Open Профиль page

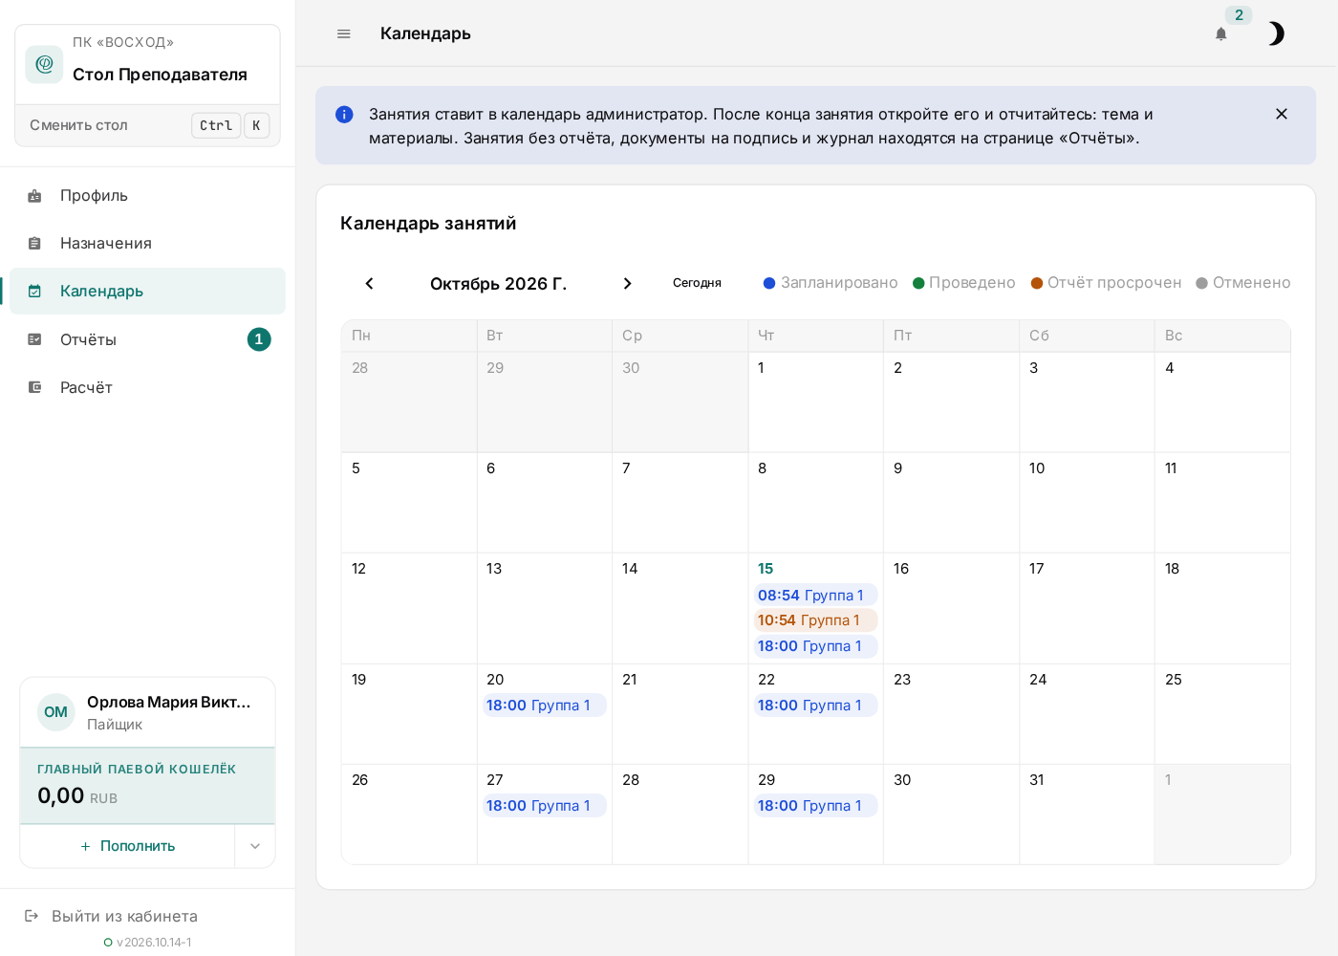147,195
